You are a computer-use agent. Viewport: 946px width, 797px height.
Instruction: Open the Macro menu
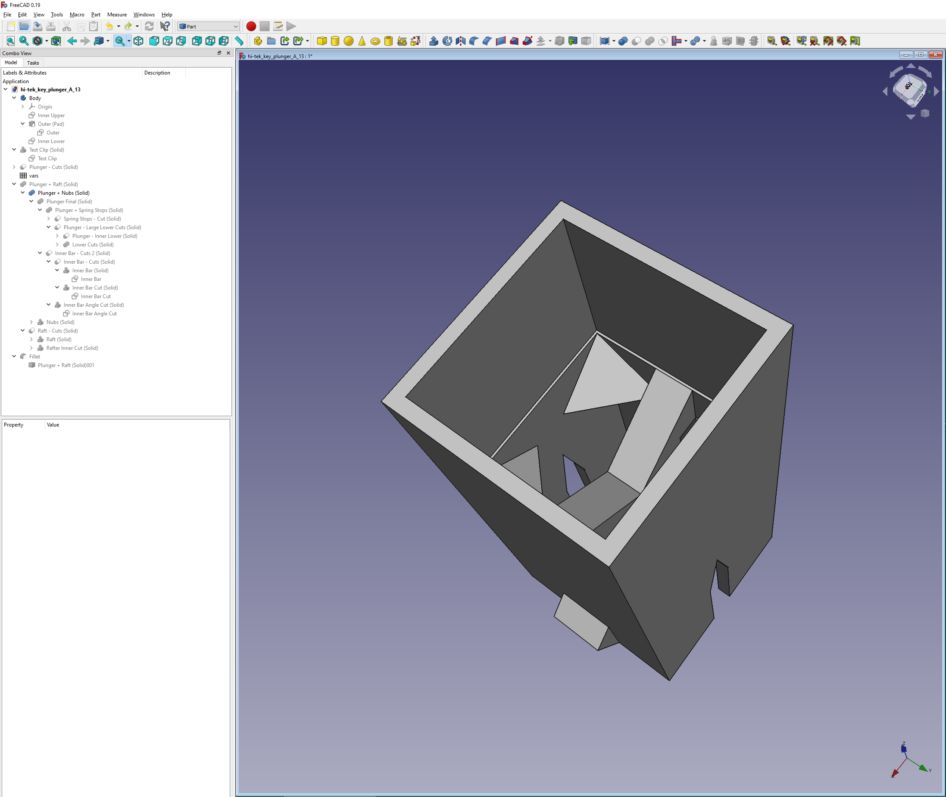tap(77, 15)
